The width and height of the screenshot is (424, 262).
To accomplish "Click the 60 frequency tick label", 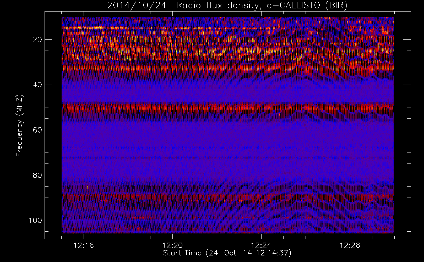I will [38, 130].
